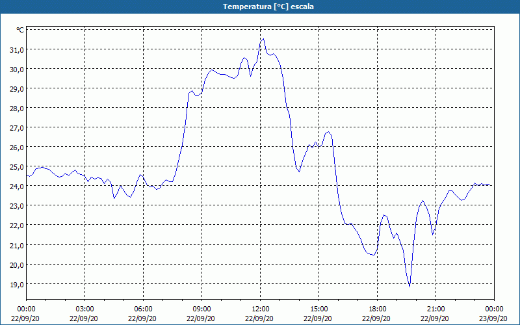Click the 28,0 y-axis value
This screenshot has width=520, height=325.
(16, 109)
